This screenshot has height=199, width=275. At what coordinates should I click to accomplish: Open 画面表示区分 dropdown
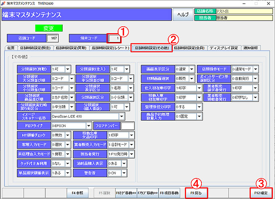pos(192,69)
